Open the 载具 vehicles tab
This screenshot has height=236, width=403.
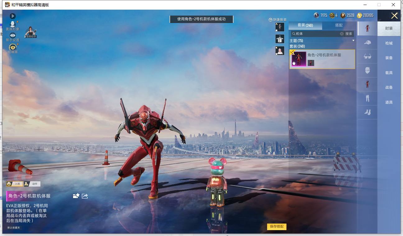pyautogui.click(x=389, y=73)
